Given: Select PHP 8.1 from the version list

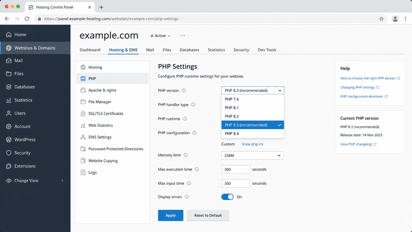Looking at the screenshot, I should 252,108.
